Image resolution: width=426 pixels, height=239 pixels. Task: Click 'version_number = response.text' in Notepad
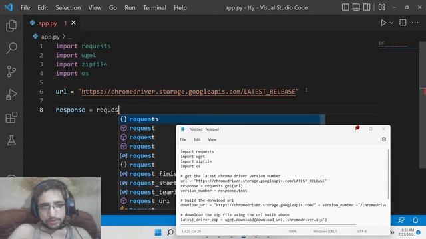pos(214,191)
